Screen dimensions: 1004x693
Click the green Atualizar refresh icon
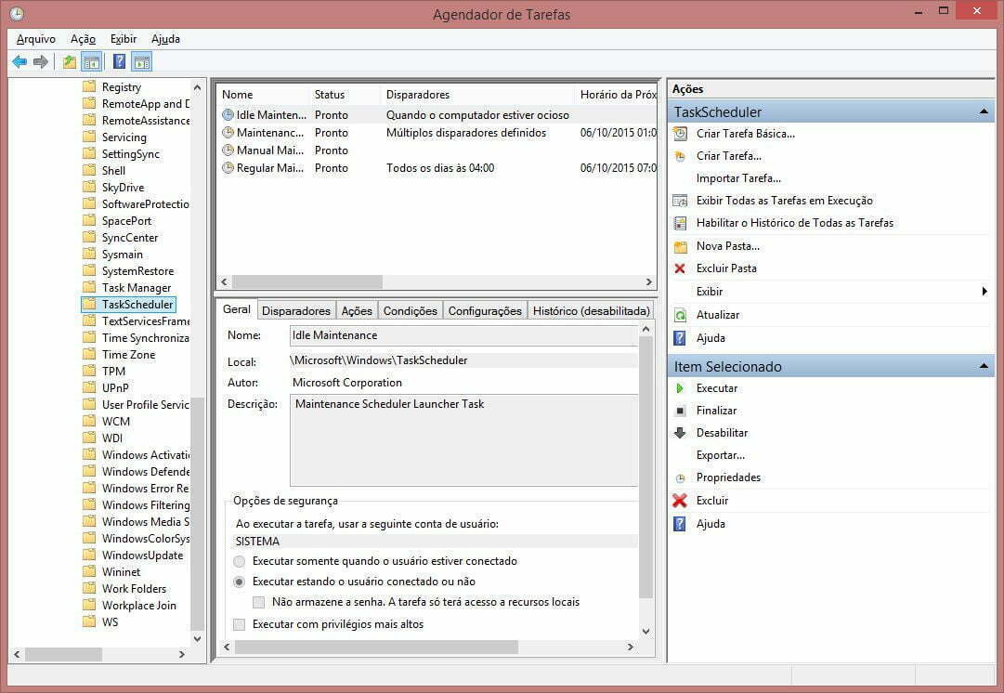[680, 315]
